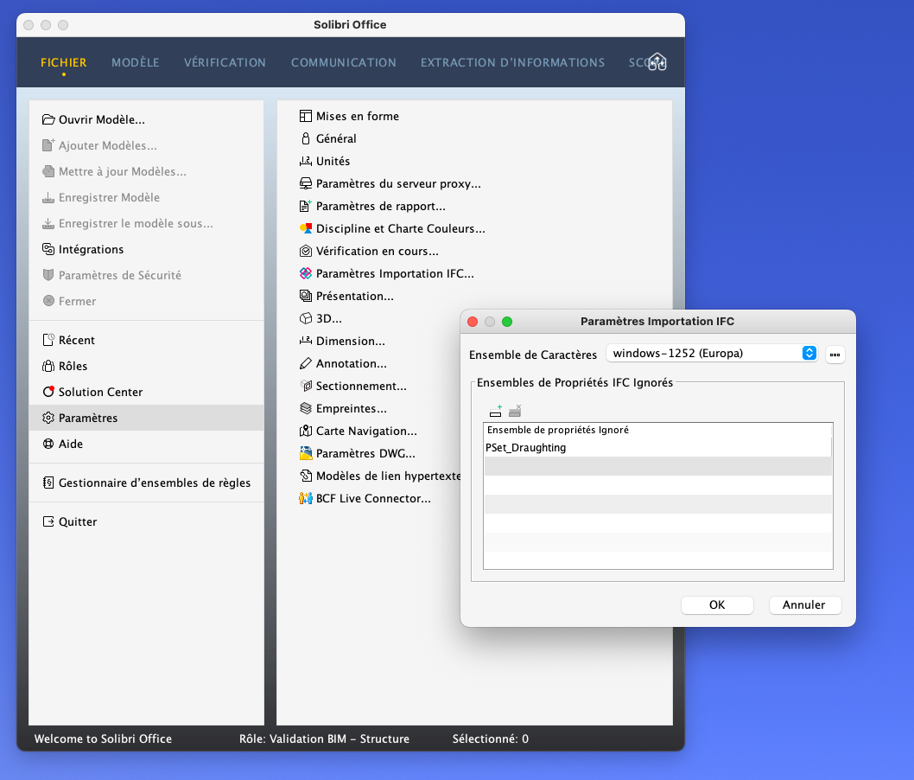Click the BCF Live Connector icon
The width and height of the screenshot is (914, 780).
306,498
